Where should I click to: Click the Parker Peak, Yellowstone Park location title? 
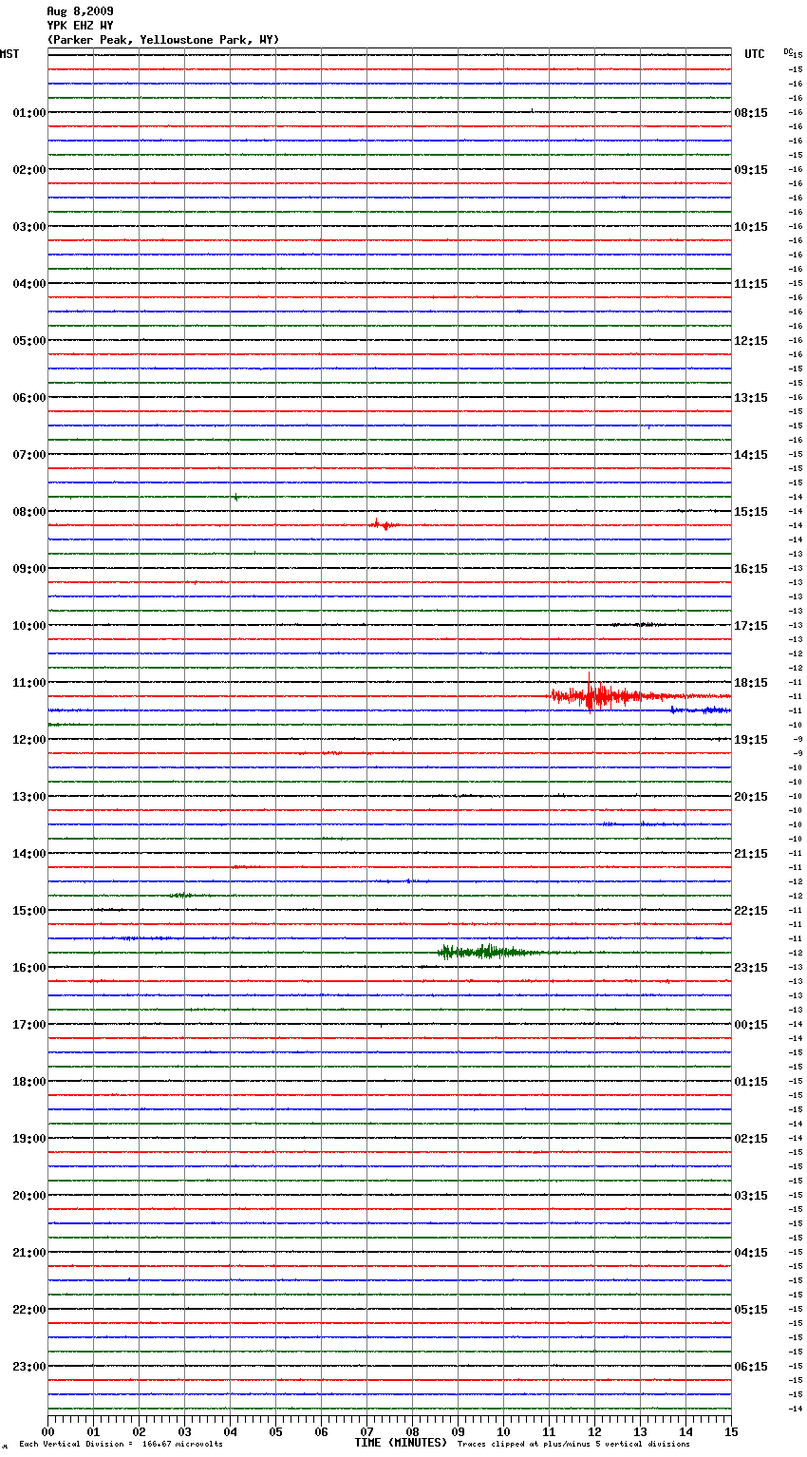pyautogui.click(x=163, y=40)
